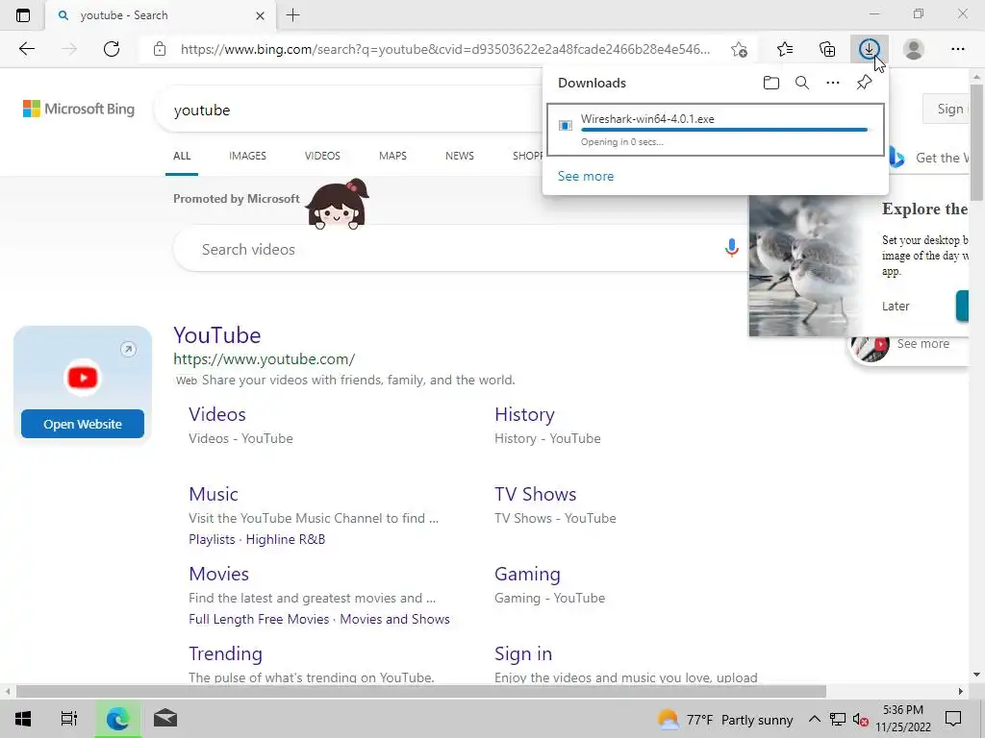Pin the Downloads panel
This screenshot has height=738, width=985.
coord(865,83)
